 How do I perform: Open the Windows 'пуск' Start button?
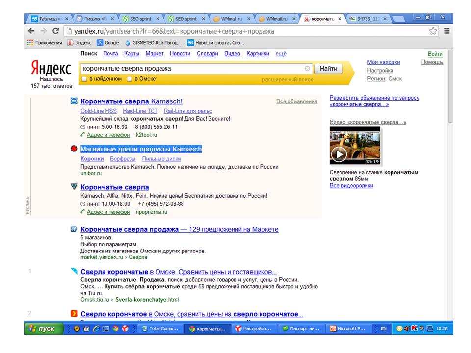point(44,328)
